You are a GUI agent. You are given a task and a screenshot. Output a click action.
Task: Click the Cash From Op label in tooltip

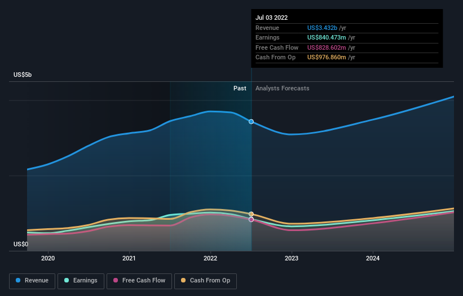point(276,58)
